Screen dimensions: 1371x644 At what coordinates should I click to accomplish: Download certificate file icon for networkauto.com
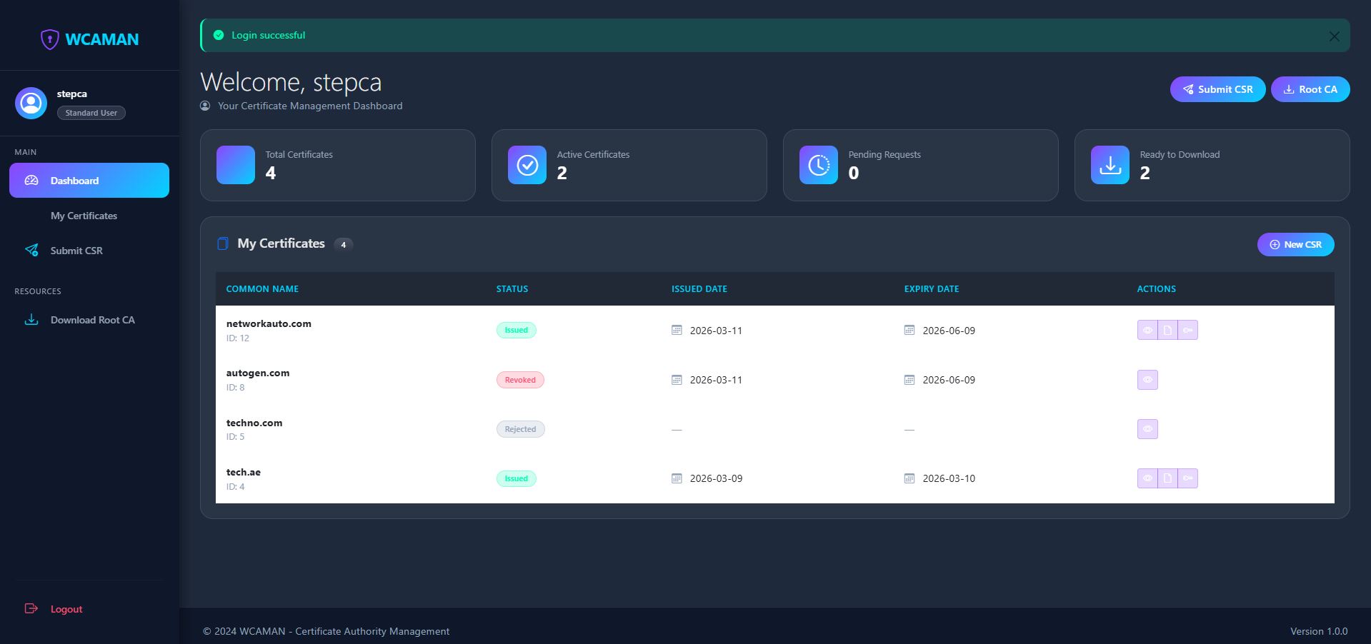[1167, 330]
